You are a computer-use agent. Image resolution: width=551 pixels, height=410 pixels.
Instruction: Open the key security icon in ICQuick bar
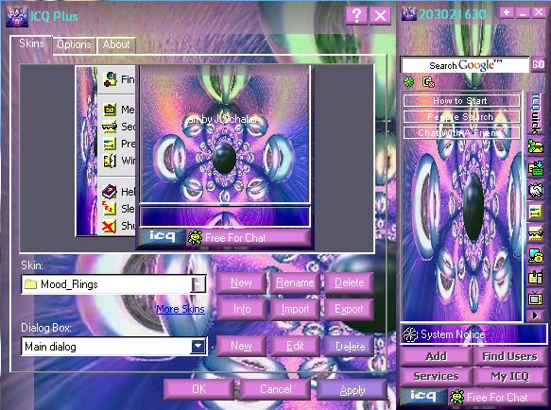(536, 233)
